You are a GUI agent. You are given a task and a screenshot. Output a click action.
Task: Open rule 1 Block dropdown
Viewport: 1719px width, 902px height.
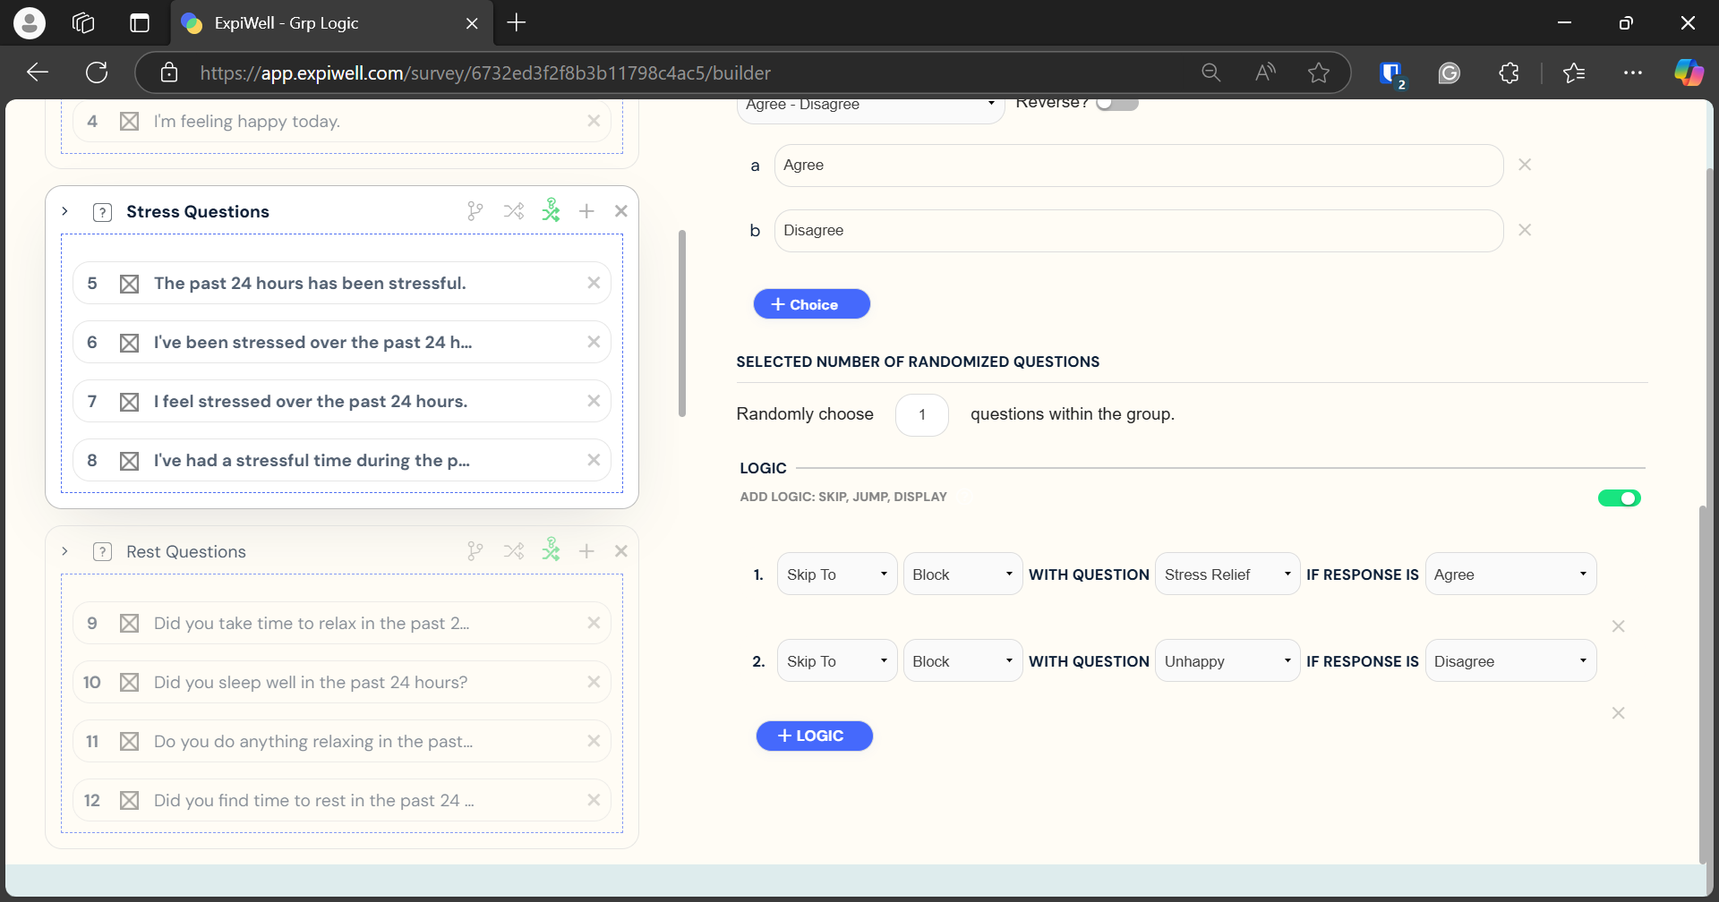[962, 574]
